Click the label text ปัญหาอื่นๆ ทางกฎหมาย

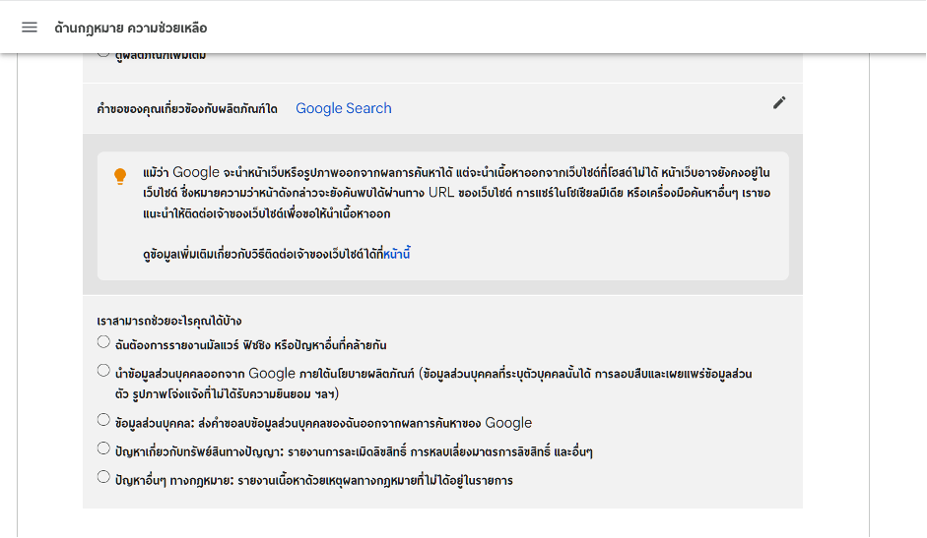click(x=313, y=480)
